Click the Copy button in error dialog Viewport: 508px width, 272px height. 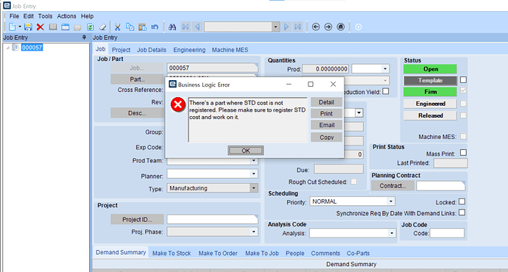click(x=326, y=137)
